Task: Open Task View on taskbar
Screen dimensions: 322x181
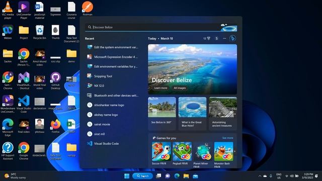Action: (158, 176)
